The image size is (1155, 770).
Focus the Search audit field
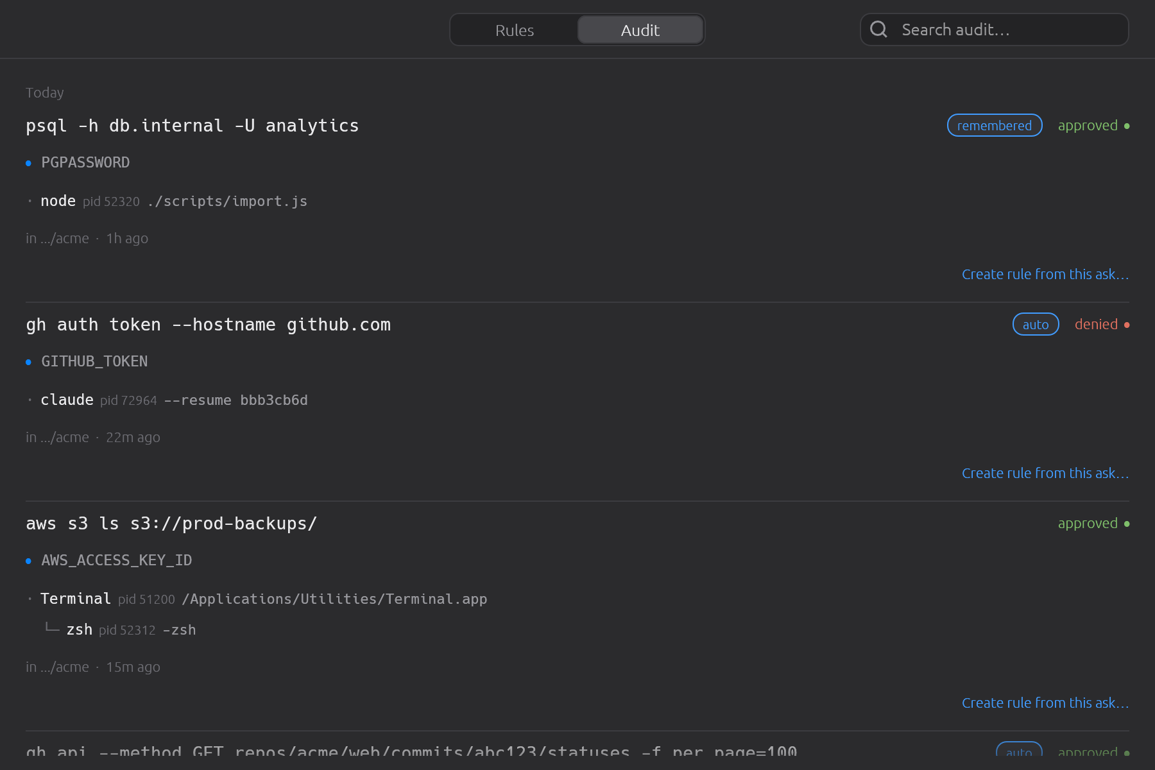click(x=994, y=30)
